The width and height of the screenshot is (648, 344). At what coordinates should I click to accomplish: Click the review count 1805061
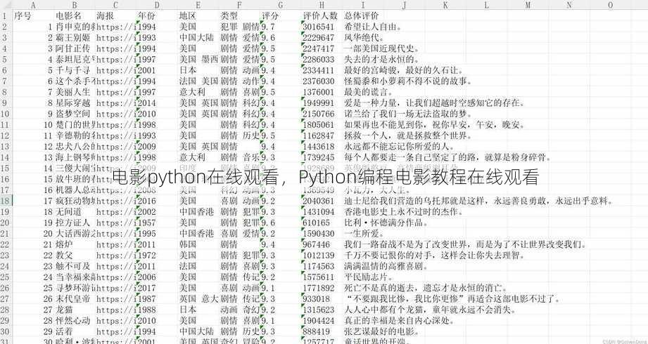pos(318,124)
